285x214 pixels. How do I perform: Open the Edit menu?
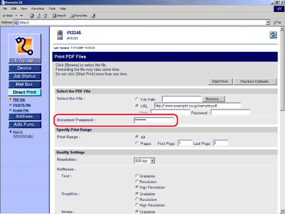[14, 9]
